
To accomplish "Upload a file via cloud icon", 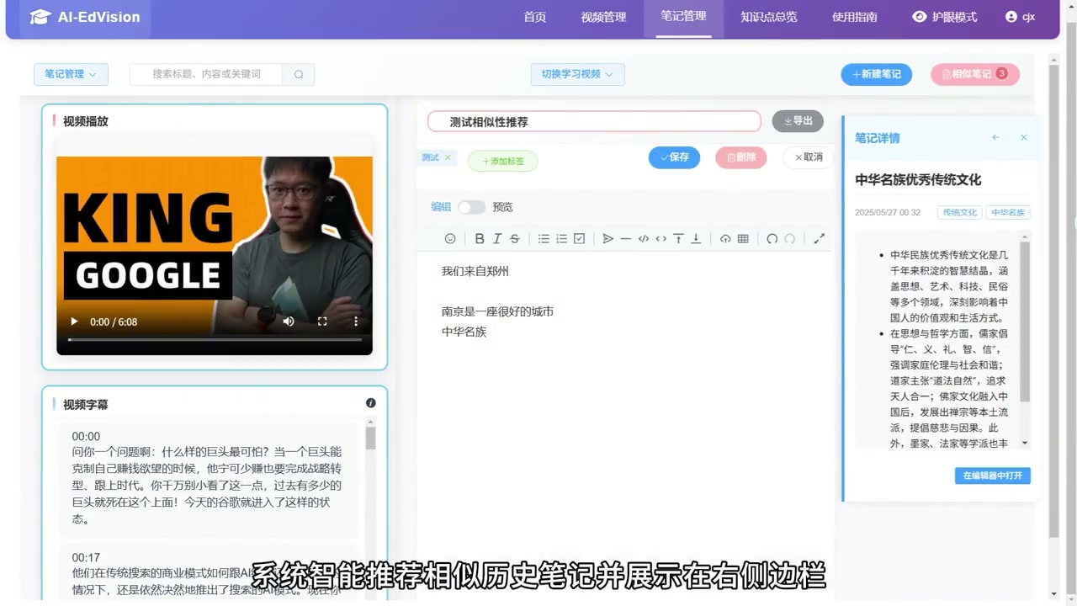I will (725, 239).
